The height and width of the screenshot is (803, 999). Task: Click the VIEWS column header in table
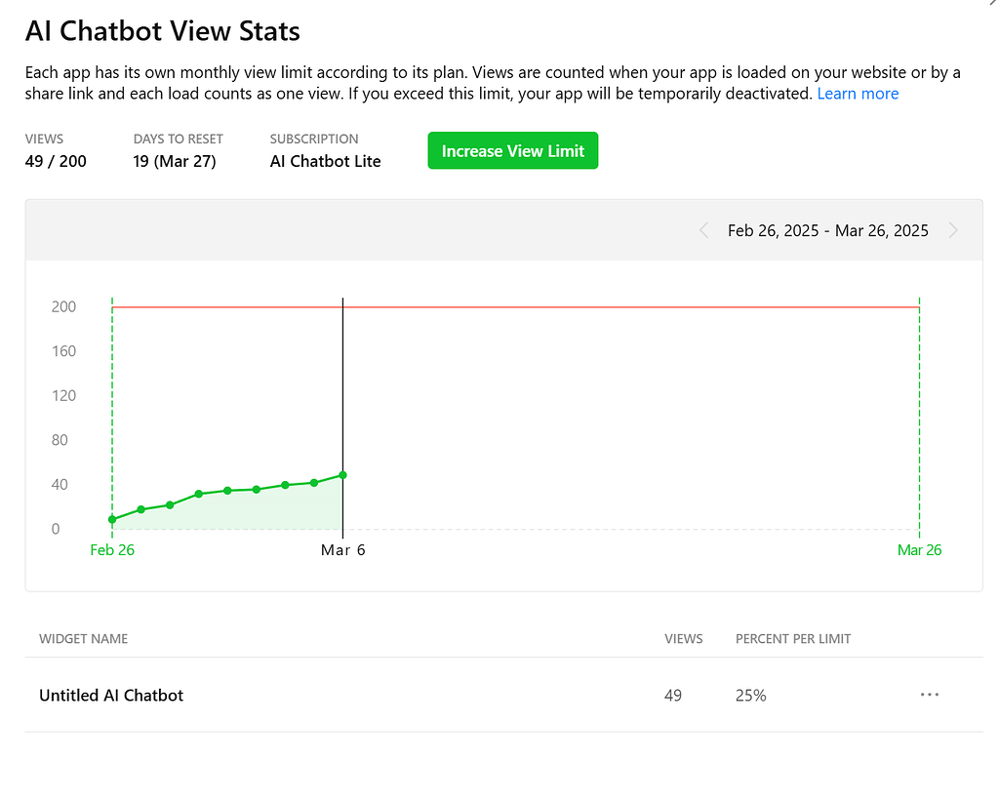683,639
